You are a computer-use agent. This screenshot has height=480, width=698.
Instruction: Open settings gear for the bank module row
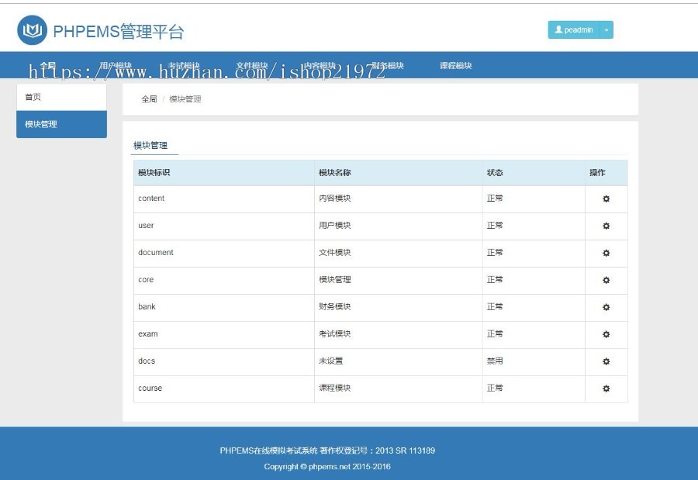coord(606,307)
